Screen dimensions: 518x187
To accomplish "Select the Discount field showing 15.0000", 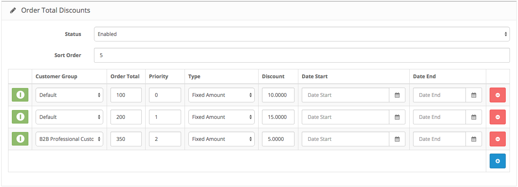I will (278, 117).
